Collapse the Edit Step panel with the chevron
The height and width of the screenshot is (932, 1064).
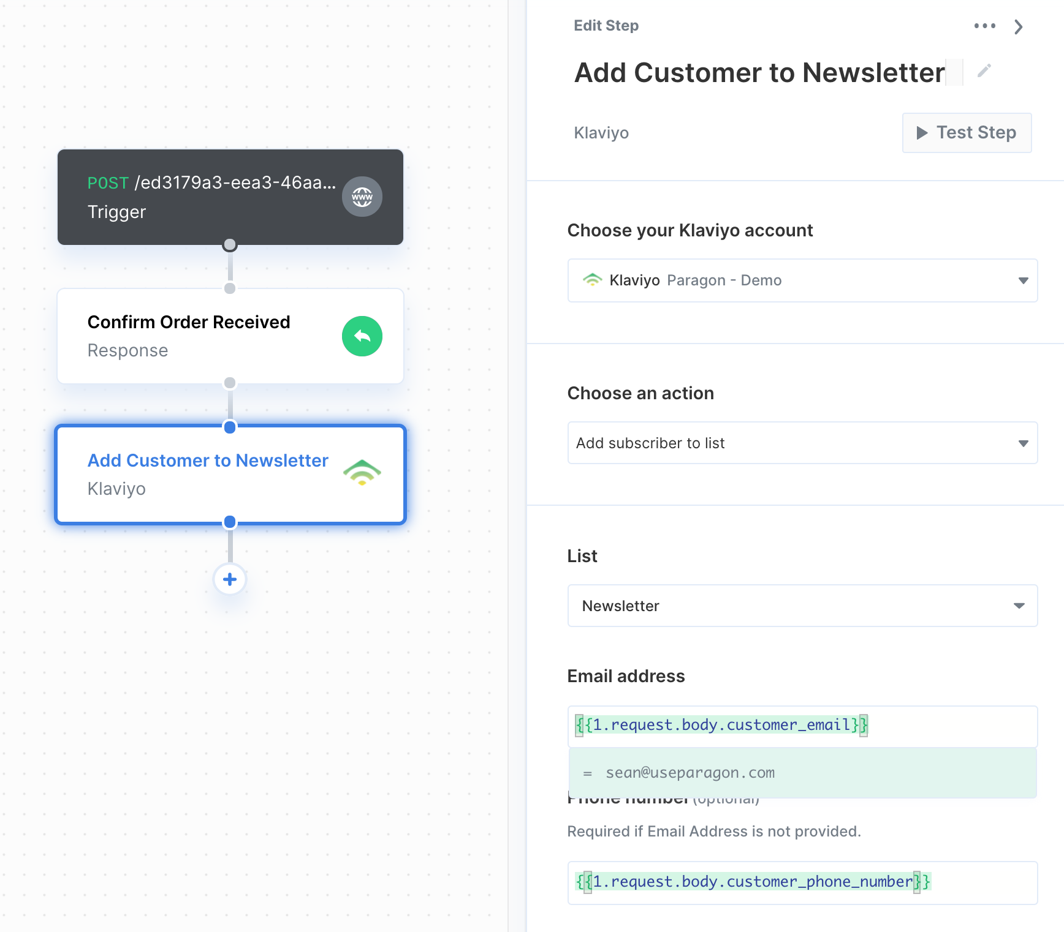[1019, 27]
